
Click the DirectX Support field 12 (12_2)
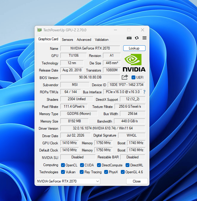pos(132,99)
